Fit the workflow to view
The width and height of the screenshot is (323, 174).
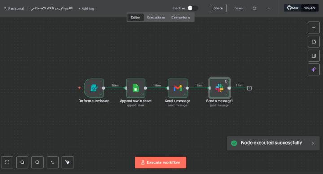(7, 162)
